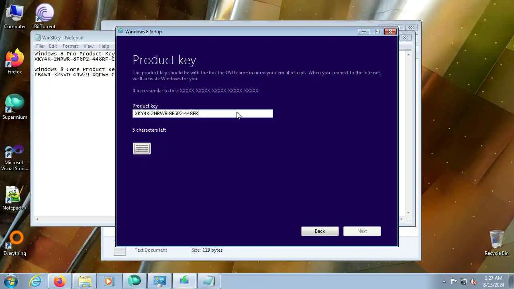Launch Notepad++ from the desktop

click(x=15, y=198)
